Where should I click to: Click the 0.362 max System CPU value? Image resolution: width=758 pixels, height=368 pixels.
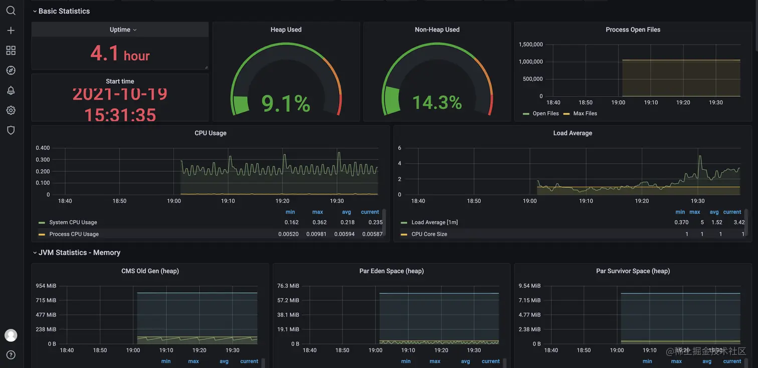(319, 222)
